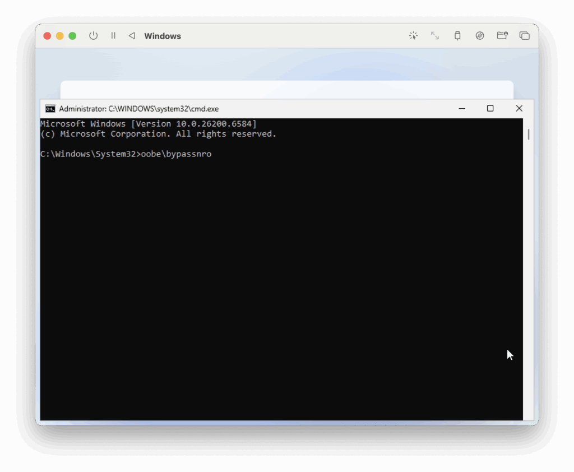The height and width of the screenshot is (472, 574).
Task: Click the Microsoft Windows version text line
Action: pos(149,123)
